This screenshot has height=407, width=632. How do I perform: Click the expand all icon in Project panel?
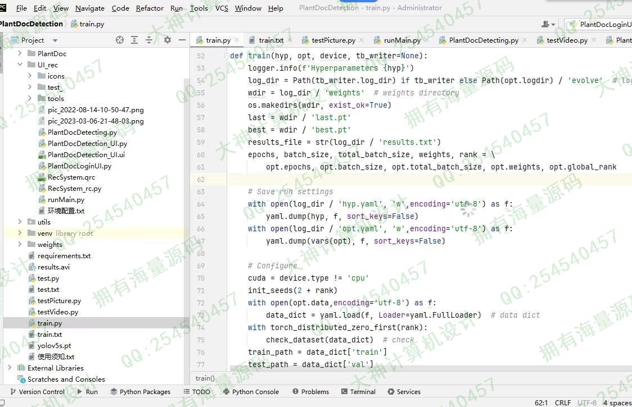point(134,40)
